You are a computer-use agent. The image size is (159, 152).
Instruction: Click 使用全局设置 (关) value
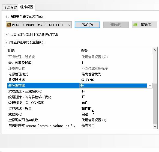click(95, 57)
